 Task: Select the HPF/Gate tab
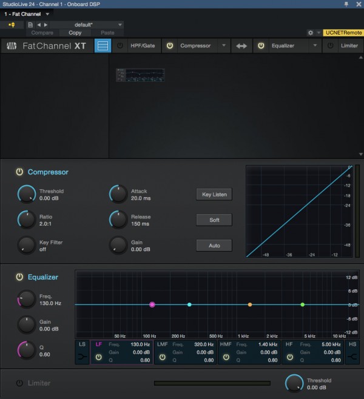pyautogui.click(x=143, y=46)
